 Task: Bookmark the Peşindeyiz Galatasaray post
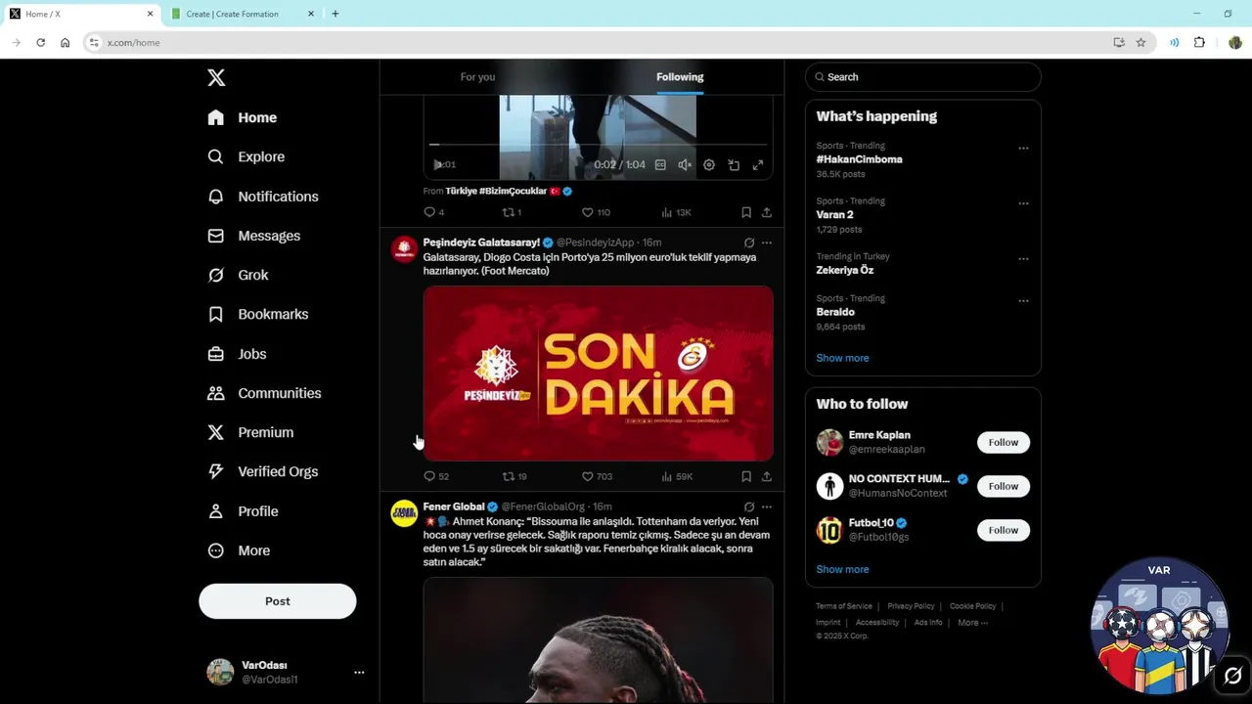(x=746, y=477)
